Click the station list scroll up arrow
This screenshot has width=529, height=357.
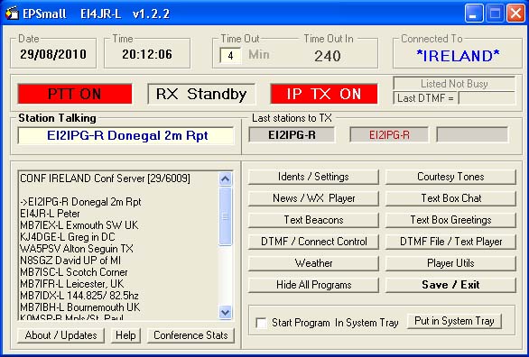pyautogui.click(x=225, y=178)
